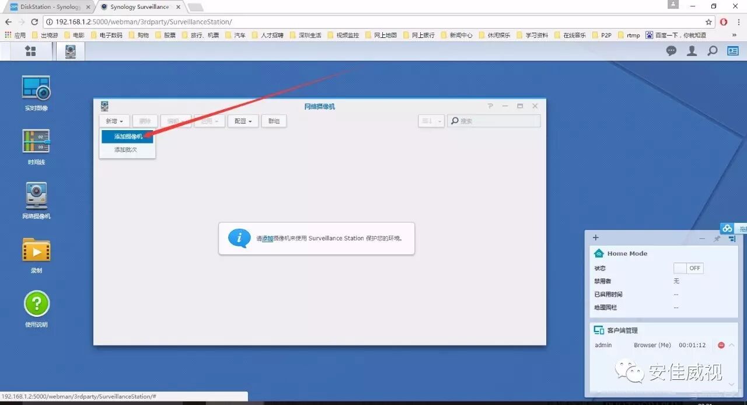Open the list sort order dropdown
Image resolution: width=747 pixels, height=405 pixels.
coord(431,121)
